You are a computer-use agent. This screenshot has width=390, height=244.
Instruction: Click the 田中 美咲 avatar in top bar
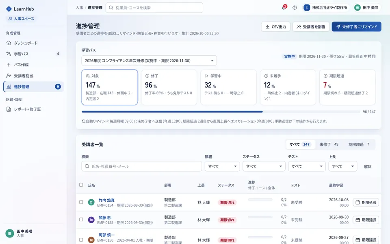coord(357,8)
